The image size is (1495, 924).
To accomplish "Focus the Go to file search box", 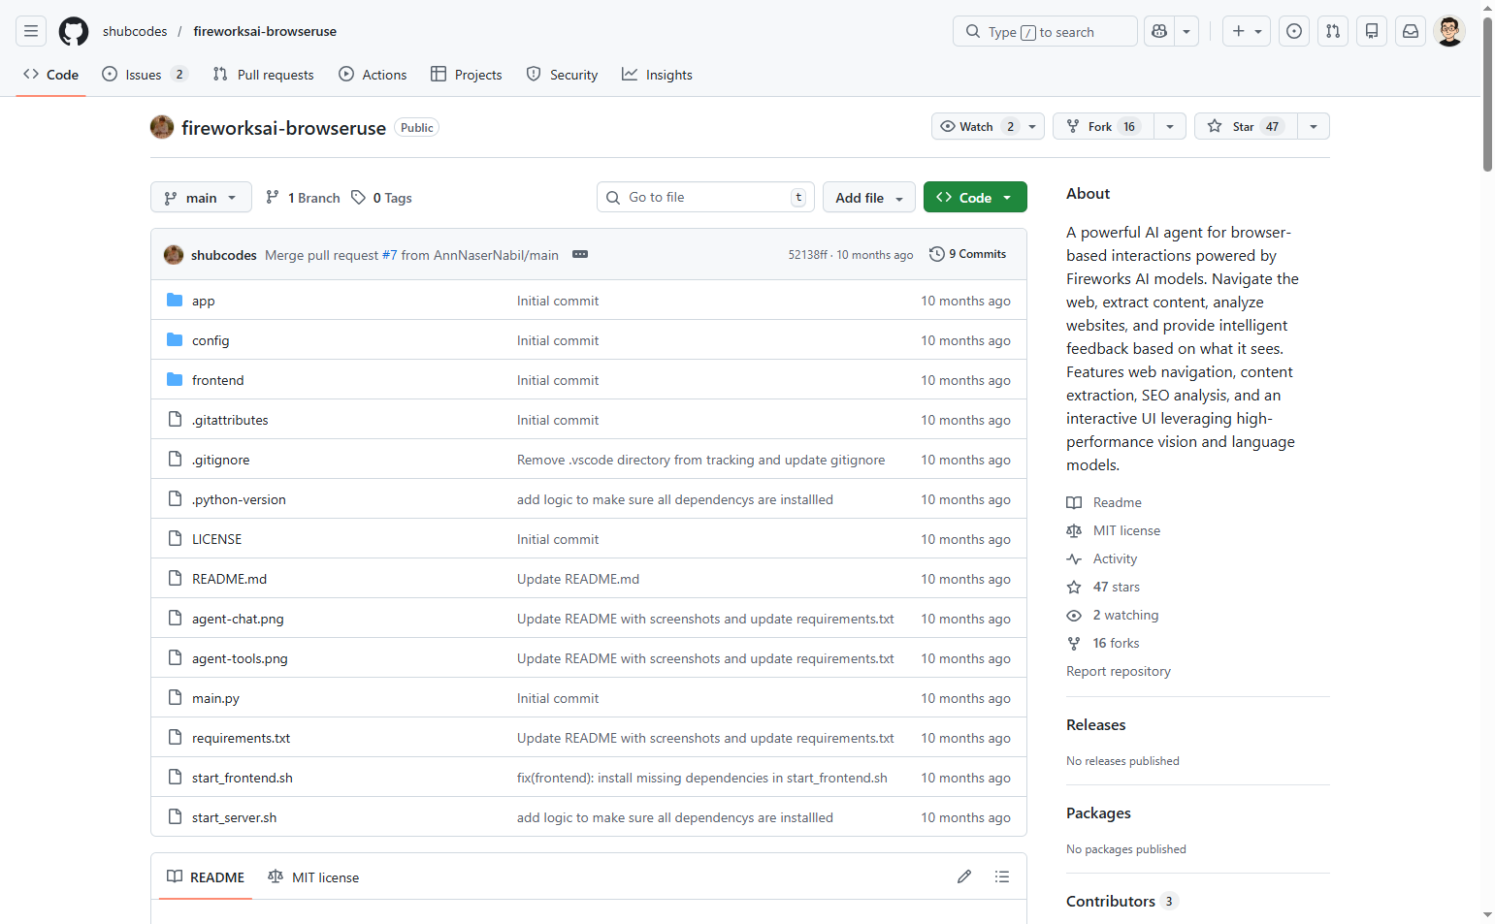I will (x=706, y=197).
